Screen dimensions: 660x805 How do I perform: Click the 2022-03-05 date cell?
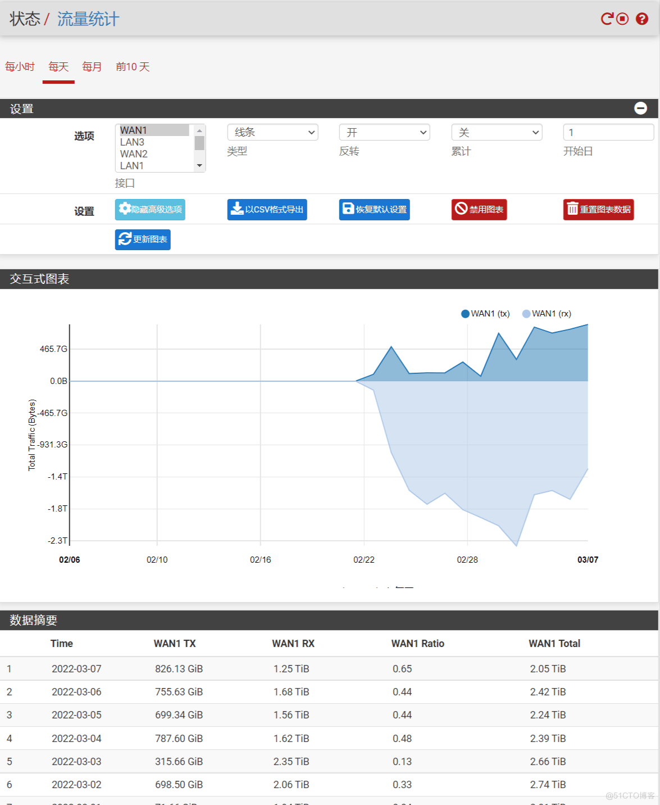76,715
